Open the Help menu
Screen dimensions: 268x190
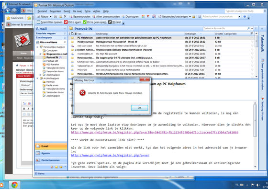point(106,11)
